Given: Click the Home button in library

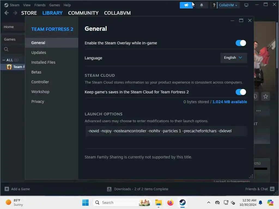Looking at the screenshot, I should pyautogui.click(x=9, y=27).
